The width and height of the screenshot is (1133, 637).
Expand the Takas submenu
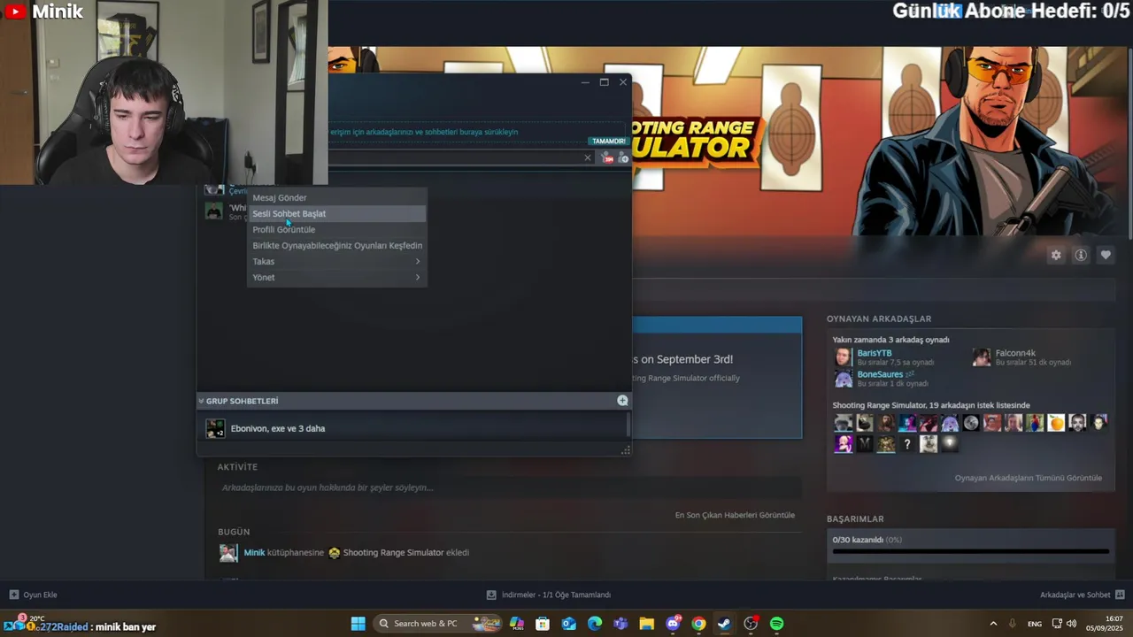(336, 261)
